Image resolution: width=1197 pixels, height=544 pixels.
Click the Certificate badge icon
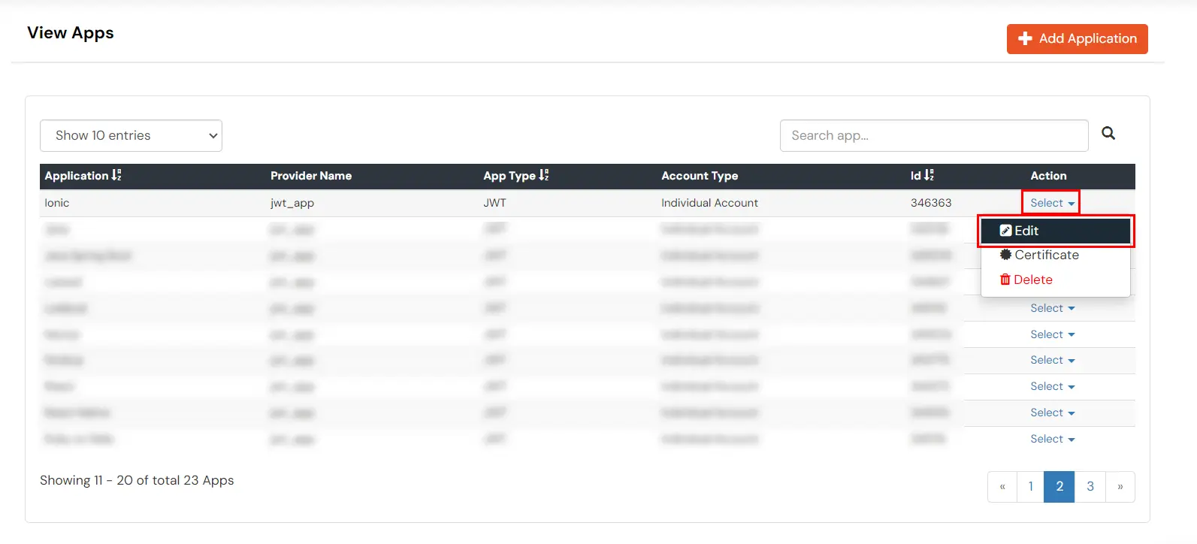[x=1005, y=255]
